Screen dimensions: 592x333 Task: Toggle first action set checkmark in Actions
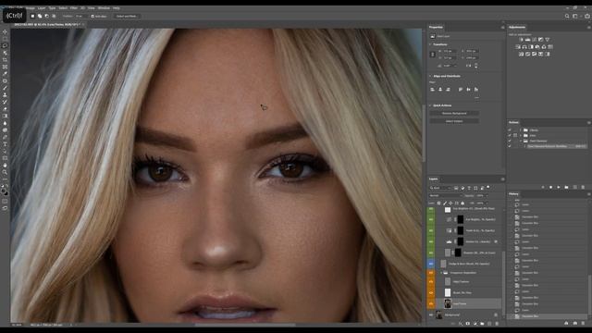(510, 129)
